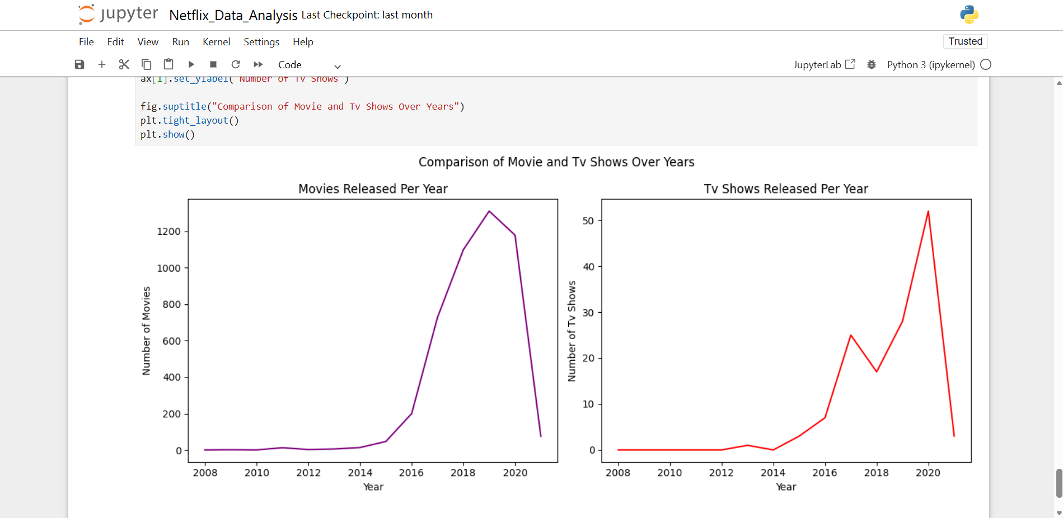Run all cells via the fast-forward icon
The image size is (1063, 518).
tap(257, 64)
